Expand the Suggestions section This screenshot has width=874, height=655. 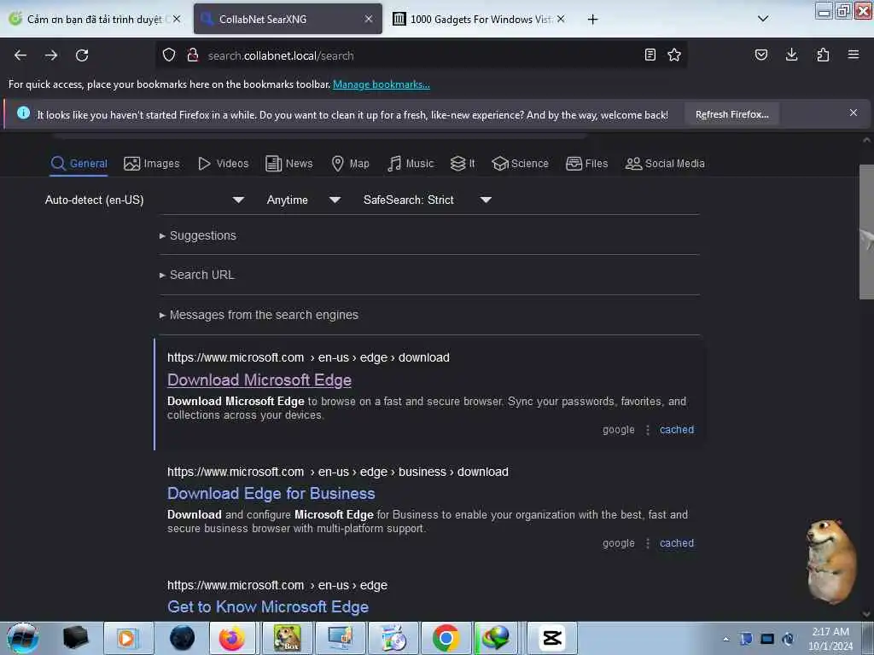click(x=198, y=235)
